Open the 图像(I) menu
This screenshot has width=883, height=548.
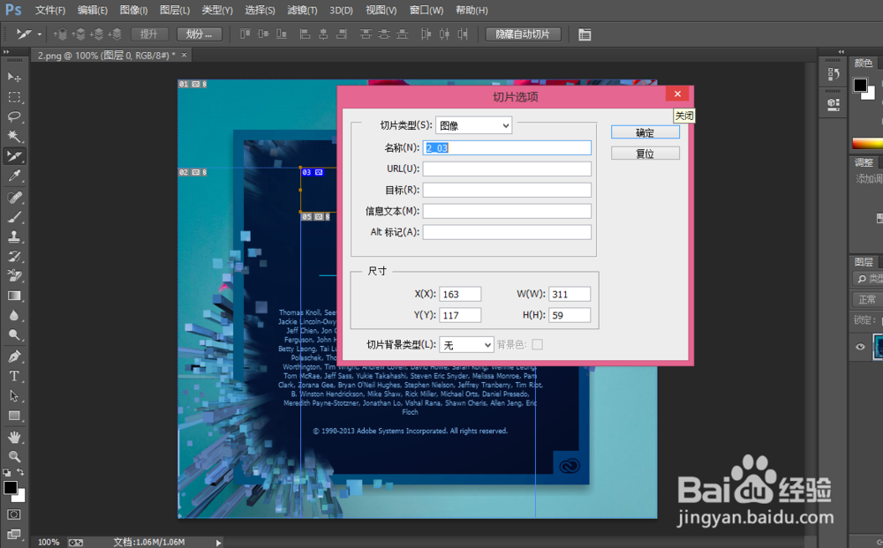(133, 10)
